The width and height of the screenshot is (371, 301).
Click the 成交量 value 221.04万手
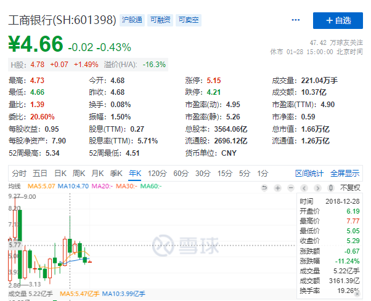[x=319, y=81]
